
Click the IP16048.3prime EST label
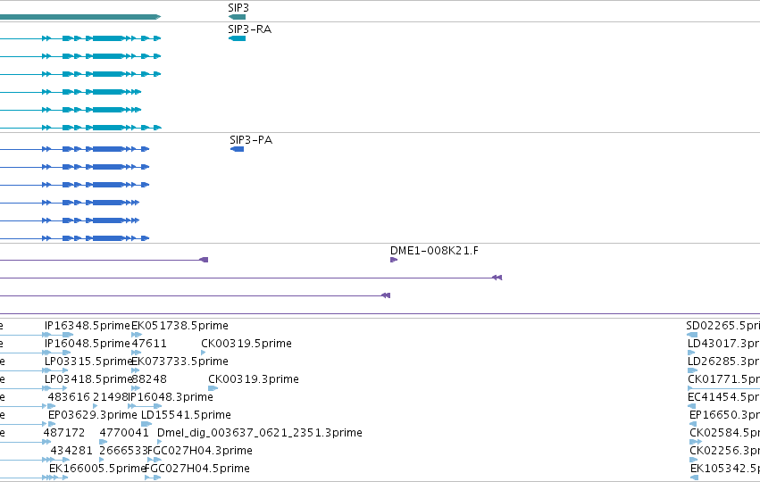click(x=170, y=397)
